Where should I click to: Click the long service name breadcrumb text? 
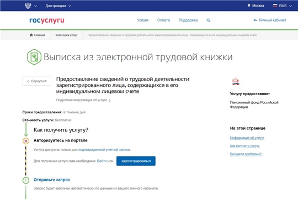(x=172, y=35)
